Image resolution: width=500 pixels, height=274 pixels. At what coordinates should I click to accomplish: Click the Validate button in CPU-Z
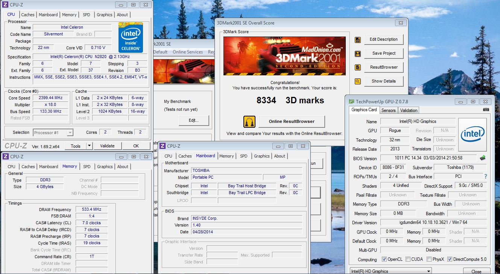[x=107, y=146]
